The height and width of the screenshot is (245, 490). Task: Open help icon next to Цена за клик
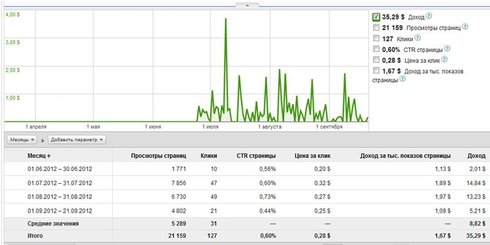pyautogui.click(x=445, y=59)
